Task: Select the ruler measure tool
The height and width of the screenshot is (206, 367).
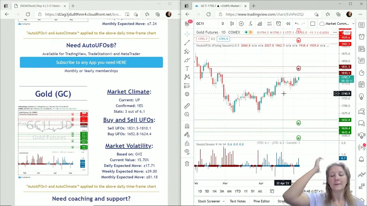Action: click(187, 106)
